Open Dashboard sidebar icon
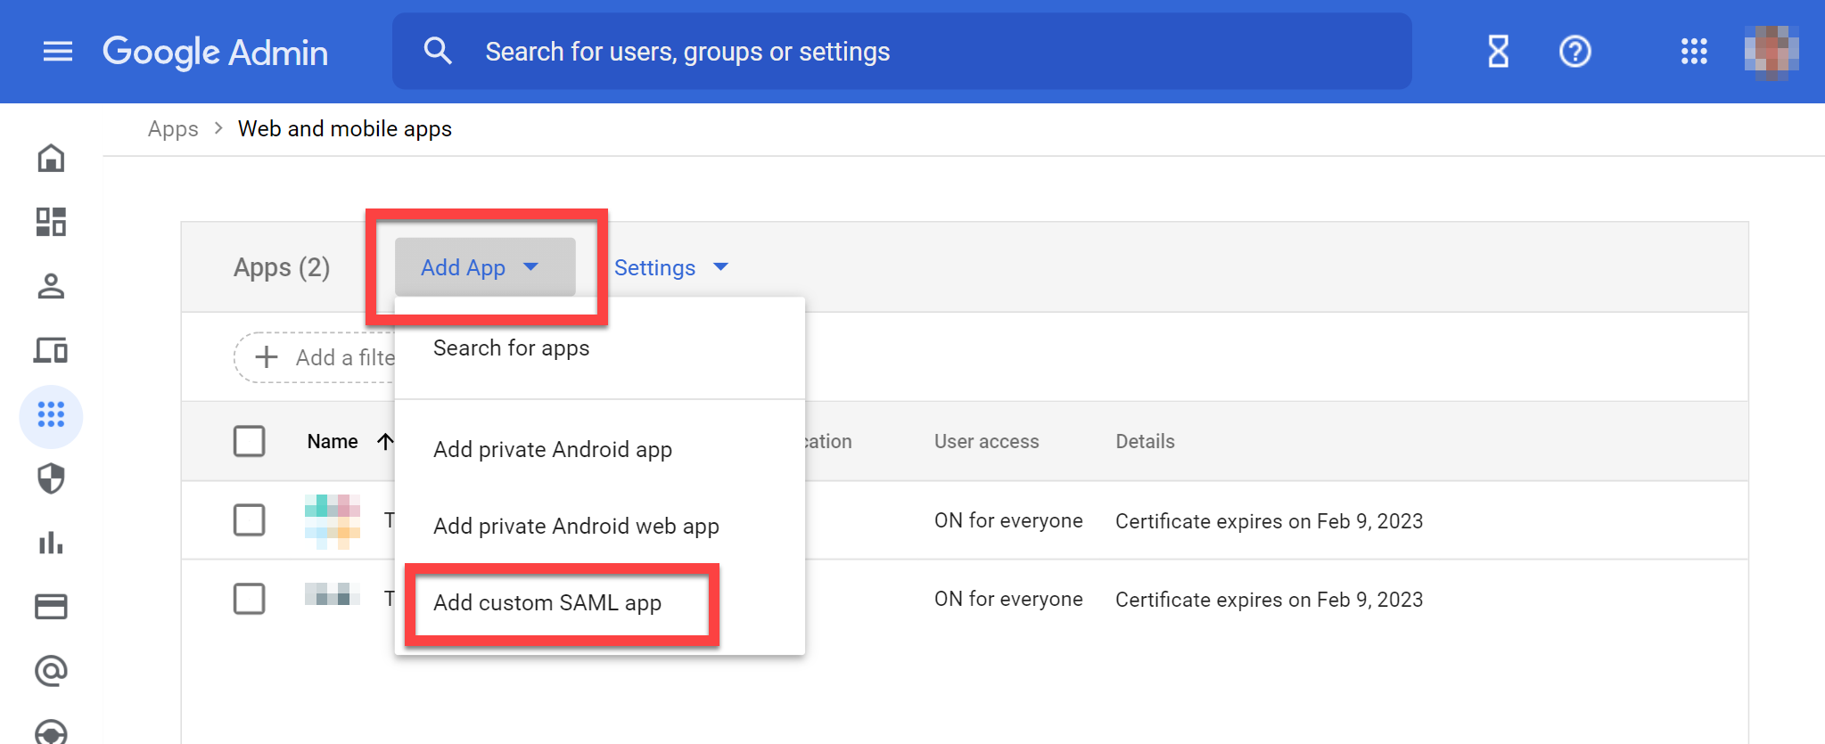 pyautogui.click(x=51, y=222)
